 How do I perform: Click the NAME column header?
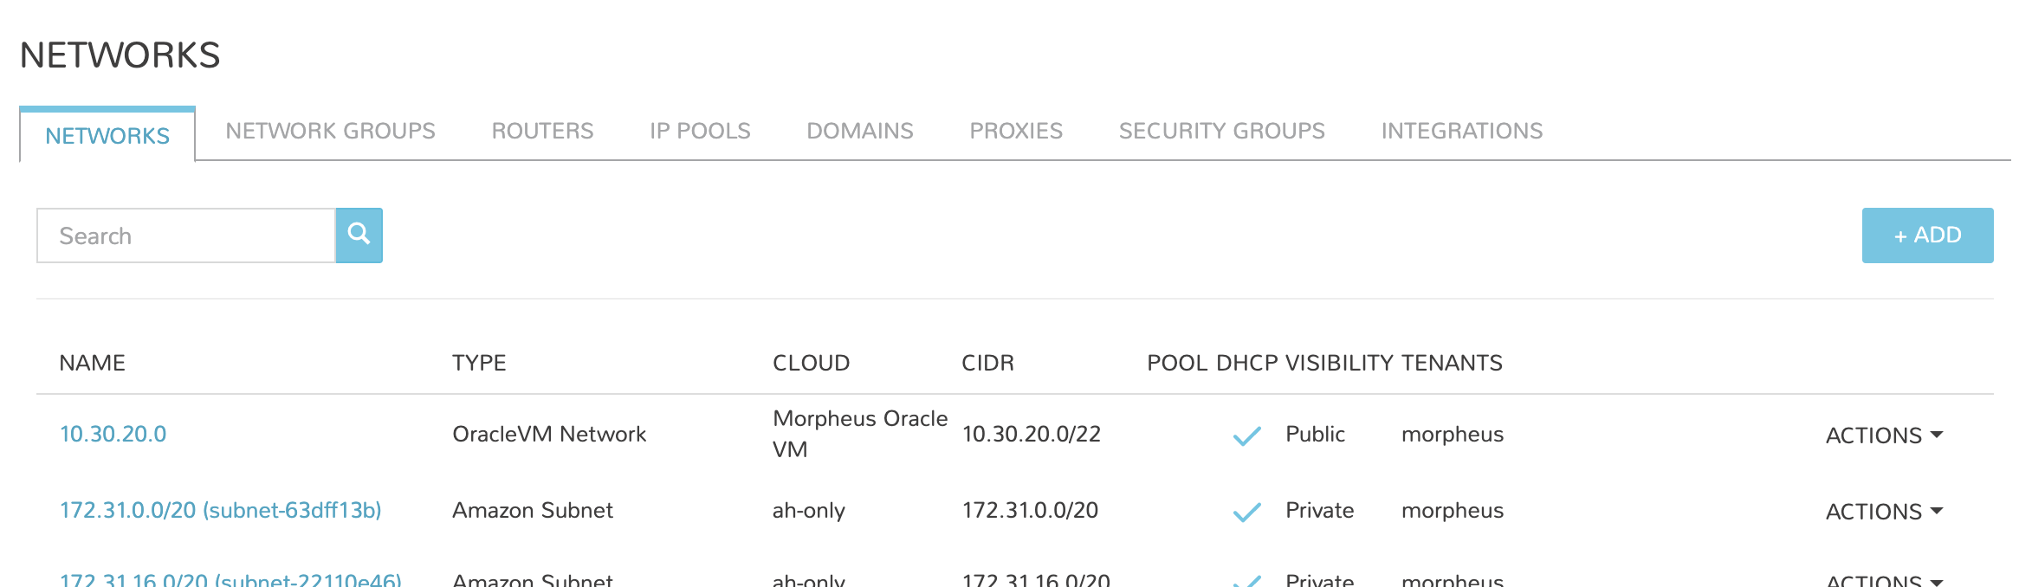click(92, 363)
